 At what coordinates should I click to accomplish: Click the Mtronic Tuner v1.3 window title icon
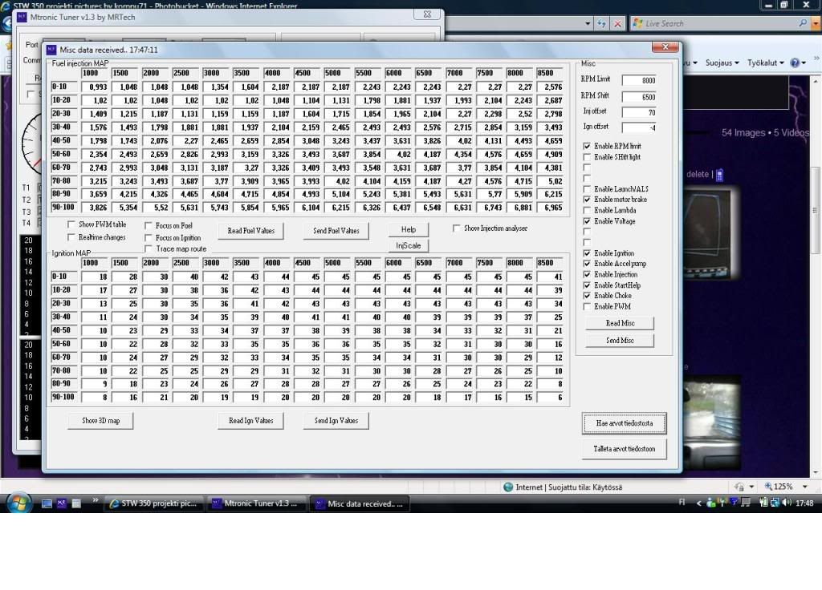(x=22, y=18)
